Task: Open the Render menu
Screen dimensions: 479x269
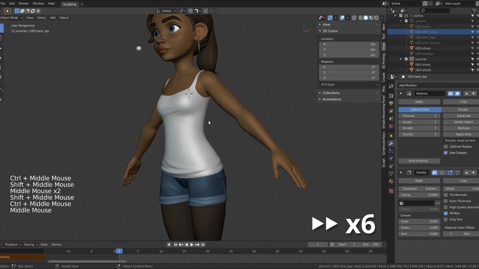Action: (24, 3)
